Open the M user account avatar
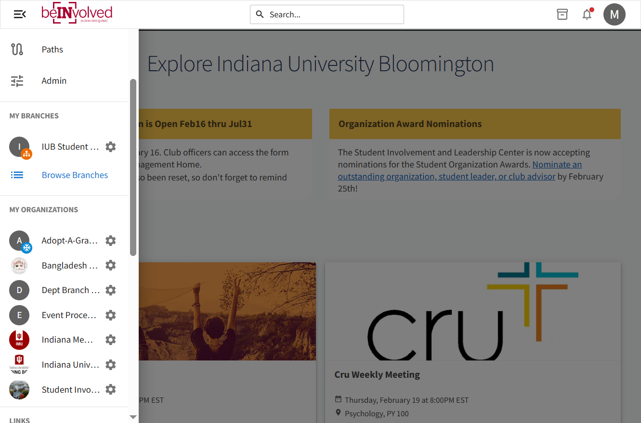 pos(615,14)
